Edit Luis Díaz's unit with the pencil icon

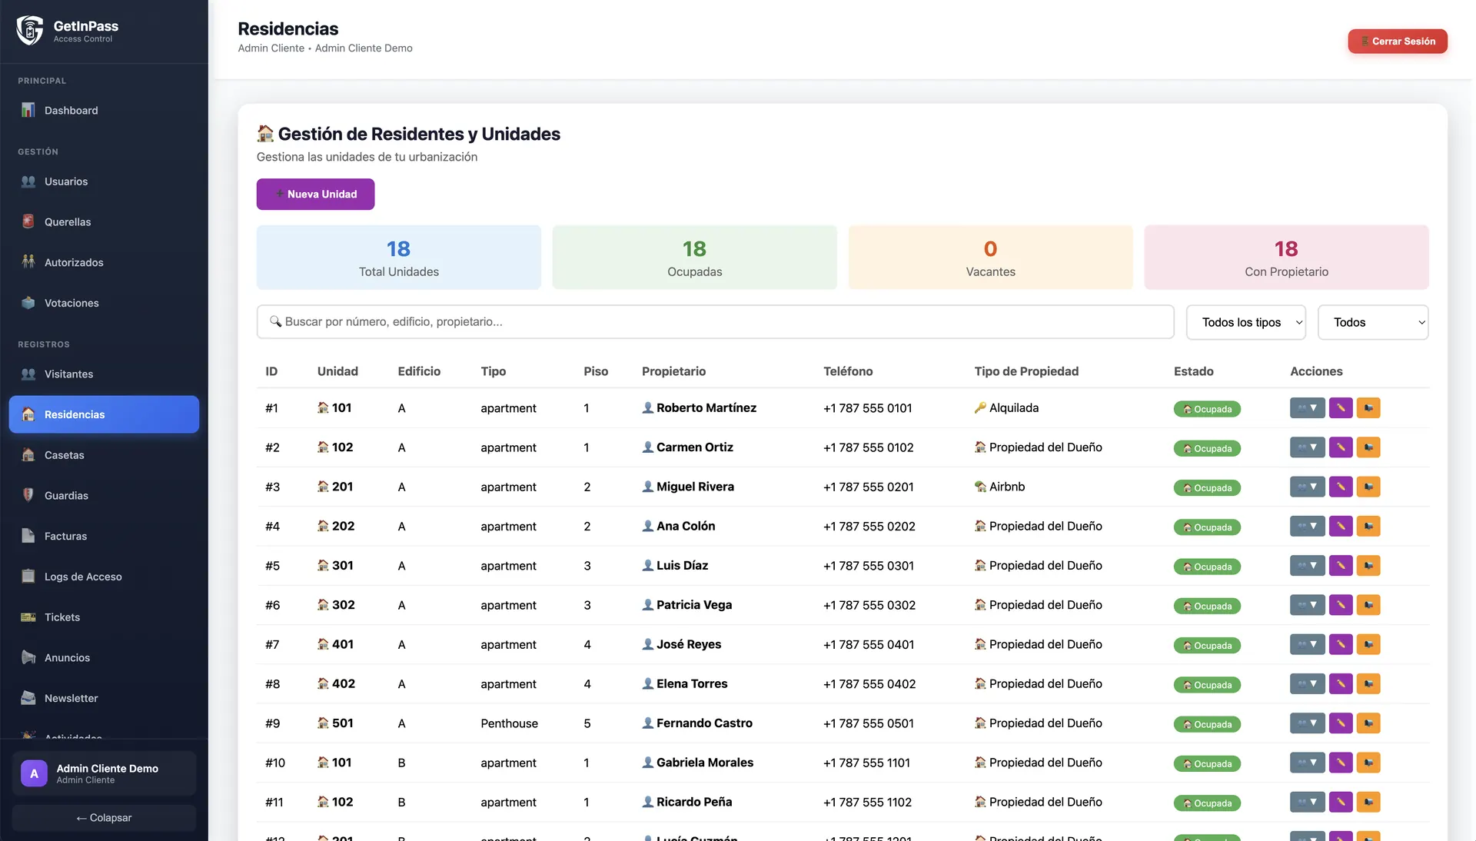[1341, 566]
